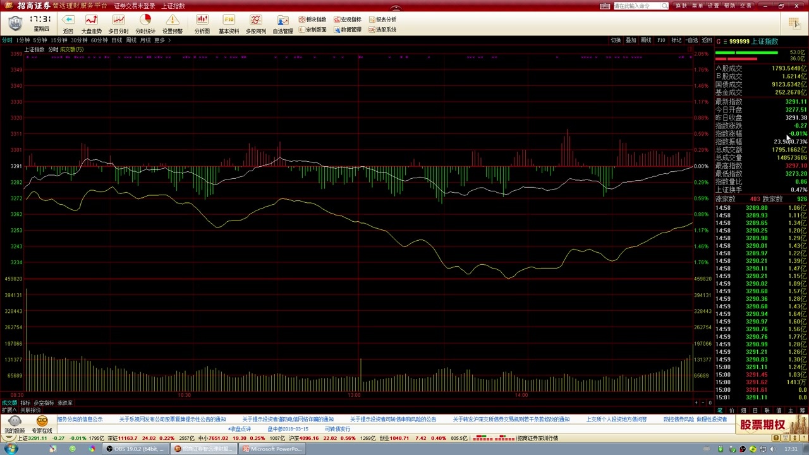
Task: Select the 涨跌率 bottom tab
Action: 65,403
